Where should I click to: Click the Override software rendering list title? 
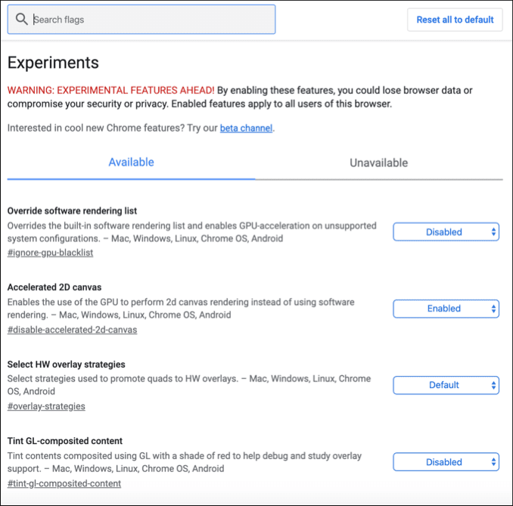point(72,210)
